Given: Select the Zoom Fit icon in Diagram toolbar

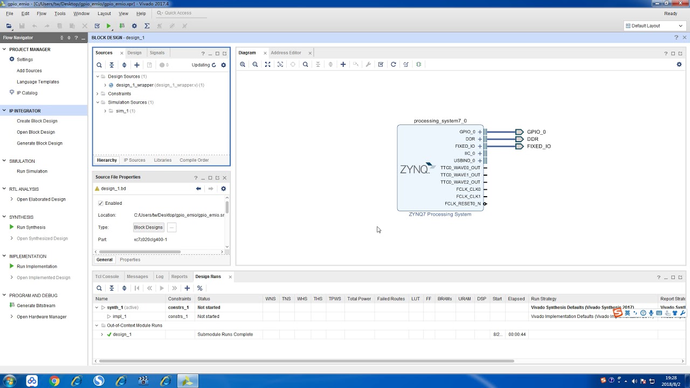Looking at the screenshot, I should (x=267, y=64).
